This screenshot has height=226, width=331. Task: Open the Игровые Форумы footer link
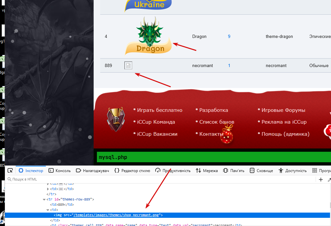[x=283, y=110]
